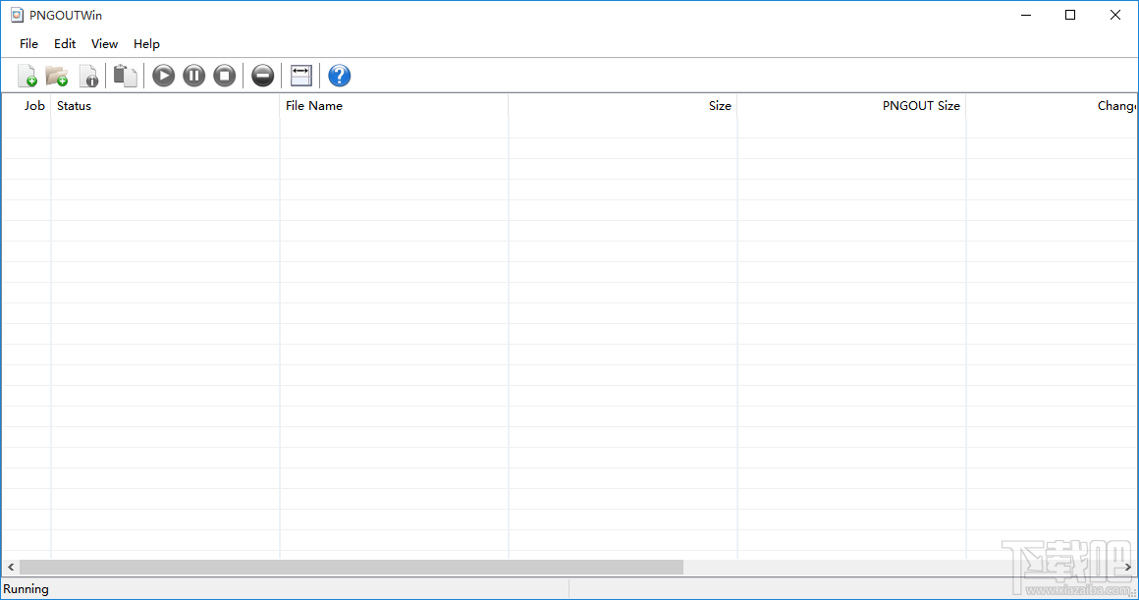
Task: Click the Add File toolbar icon
Action: click(27, 76)
